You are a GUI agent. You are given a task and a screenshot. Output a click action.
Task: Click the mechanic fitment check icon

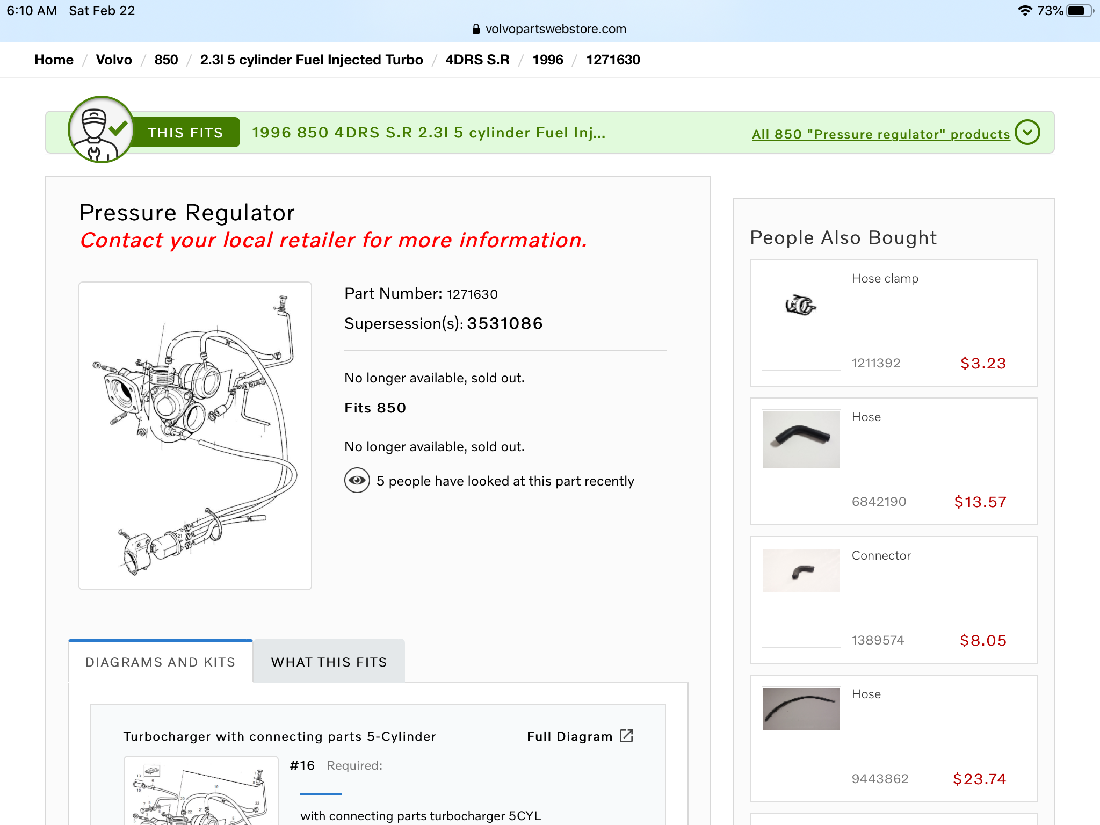coord(101,129)
